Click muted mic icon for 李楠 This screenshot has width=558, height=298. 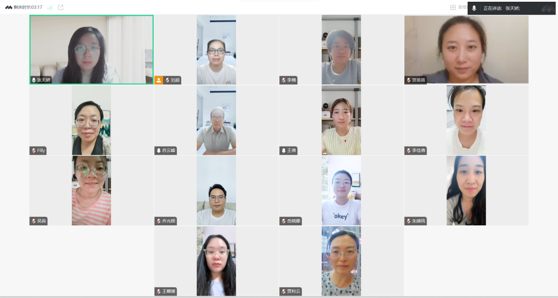point(284,80)
